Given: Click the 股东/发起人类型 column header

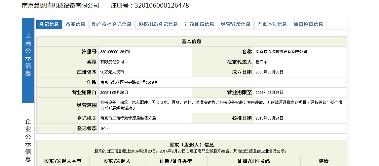Looking at the screenshot, I should [x=63, y=161].
